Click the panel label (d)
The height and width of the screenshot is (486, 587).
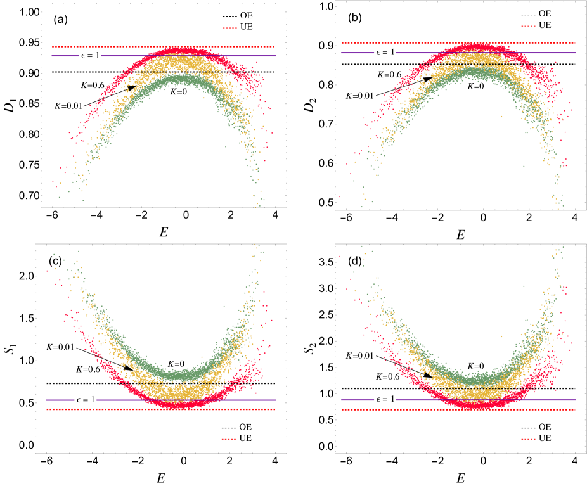355,261
